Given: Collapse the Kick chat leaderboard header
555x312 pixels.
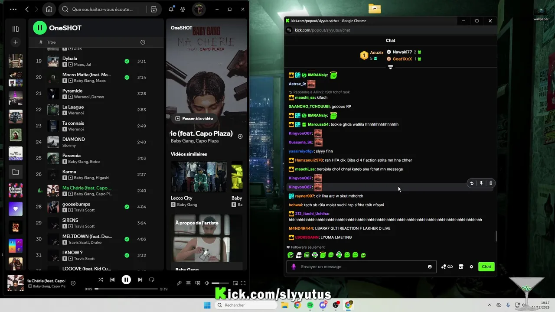Looking at the screenshot, I should 390,67.
